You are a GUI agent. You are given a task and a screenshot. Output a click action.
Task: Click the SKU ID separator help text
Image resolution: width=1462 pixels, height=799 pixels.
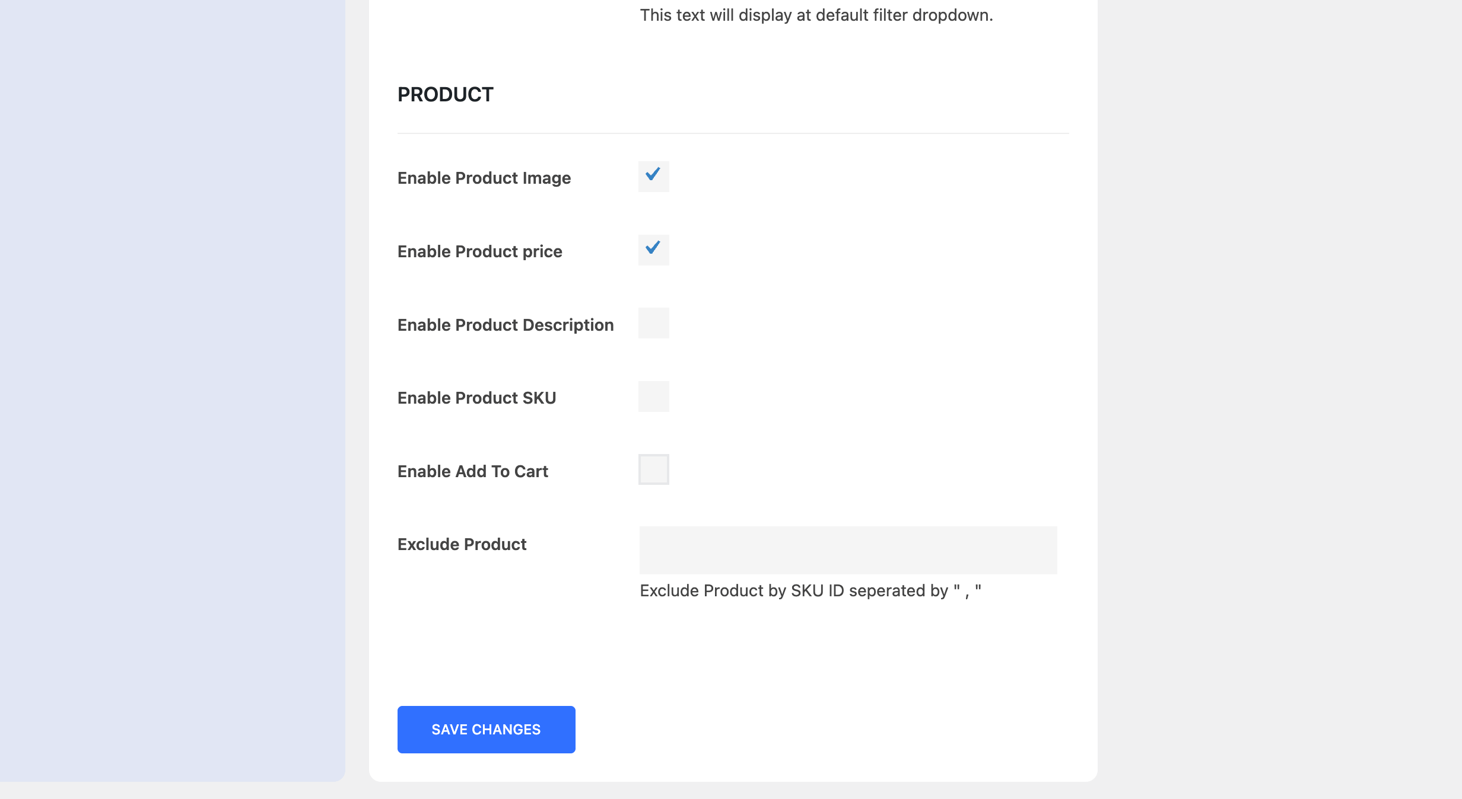pos(810,590)
